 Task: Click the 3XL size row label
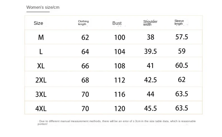41,94
